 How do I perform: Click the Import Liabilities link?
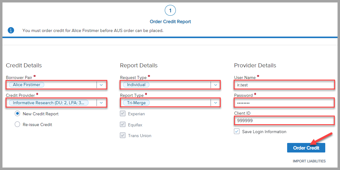(x=309, y=161)
